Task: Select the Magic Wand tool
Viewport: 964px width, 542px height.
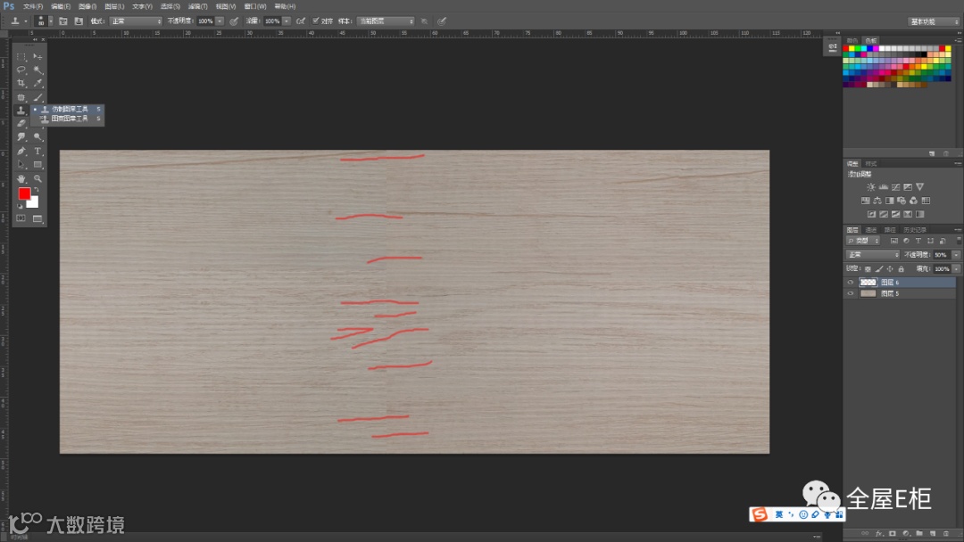Action: pyautogui.click(x=37, y=70)
